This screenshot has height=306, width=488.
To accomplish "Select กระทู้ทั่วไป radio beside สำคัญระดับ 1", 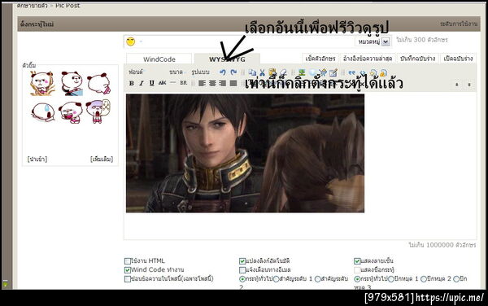I will (242, 279).
